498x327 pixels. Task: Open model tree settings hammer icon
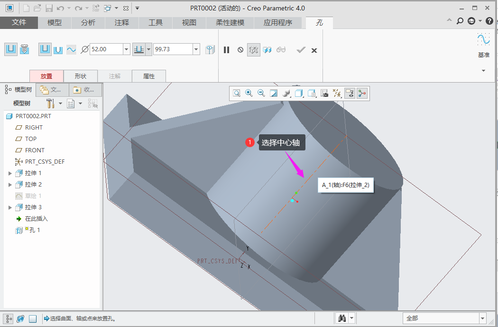click(x=51, y=103)
